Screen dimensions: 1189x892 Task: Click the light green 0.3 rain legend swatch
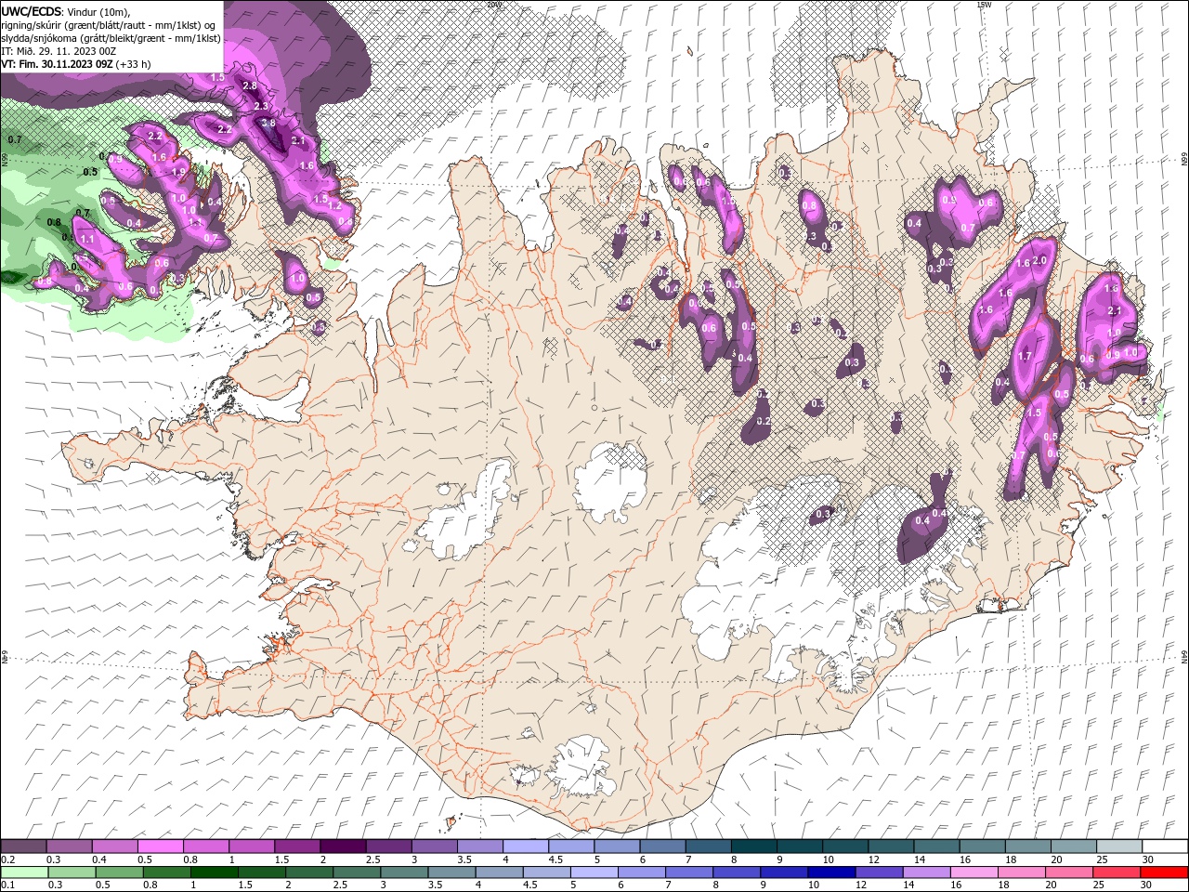[72, 872]
